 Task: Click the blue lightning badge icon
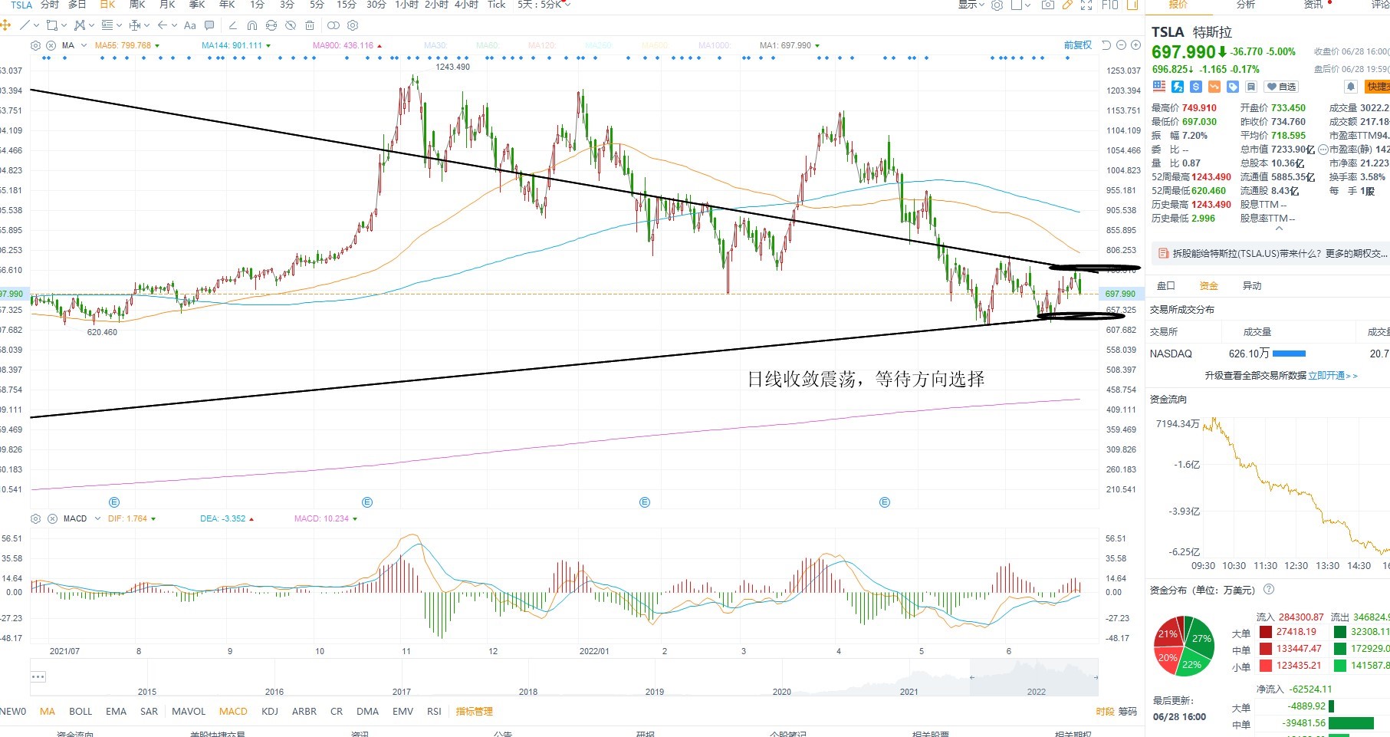1178,87
